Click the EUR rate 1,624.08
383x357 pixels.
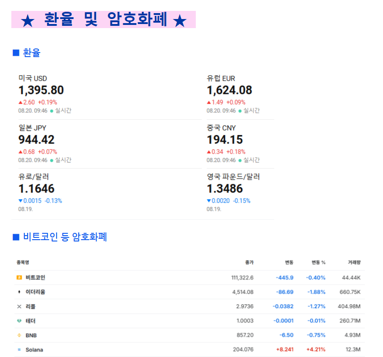[229, 90]
